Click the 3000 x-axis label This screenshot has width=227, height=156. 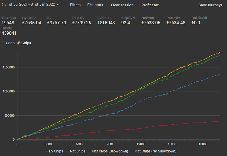point(48,144)
